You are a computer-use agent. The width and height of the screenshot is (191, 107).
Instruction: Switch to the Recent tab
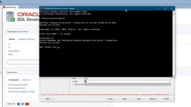click(12, 39)
